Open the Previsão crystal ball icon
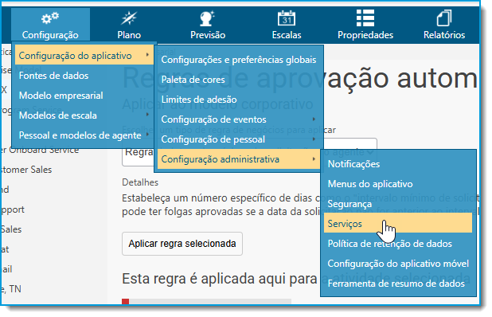This screenshot has height=317, width=492. [208, 18]
